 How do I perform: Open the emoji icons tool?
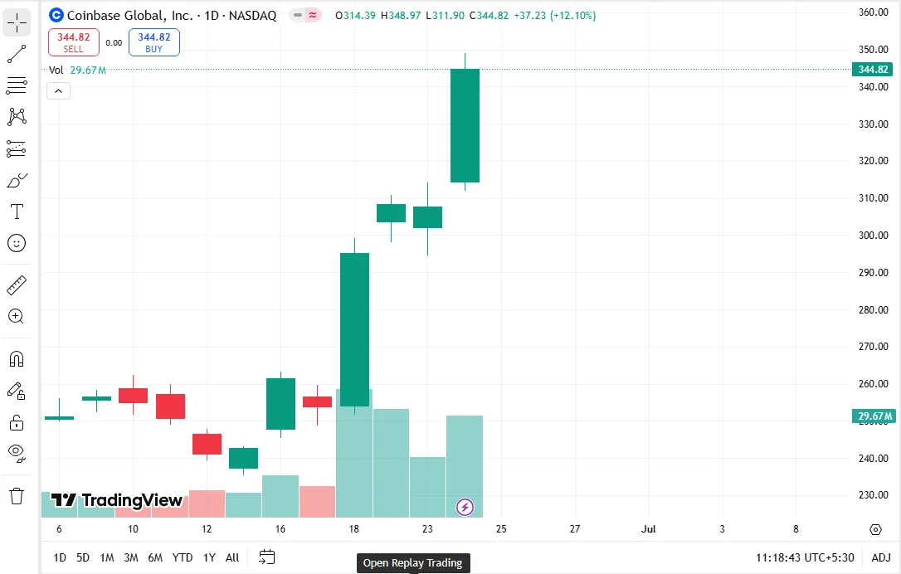[17, 243]
